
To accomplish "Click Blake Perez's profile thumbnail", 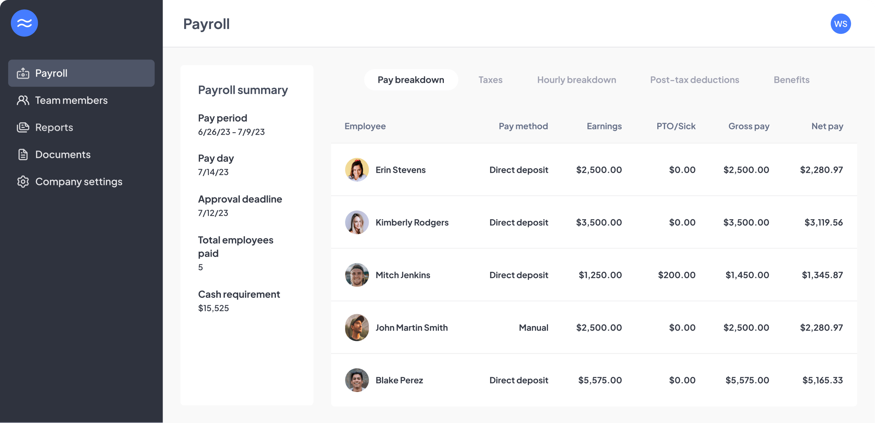I will pyautogui.click(x=357, y=380).
